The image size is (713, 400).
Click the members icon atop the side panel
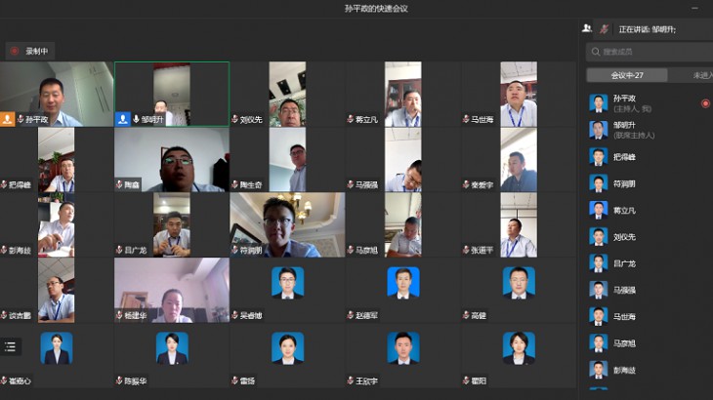click(x=587, y=29)
